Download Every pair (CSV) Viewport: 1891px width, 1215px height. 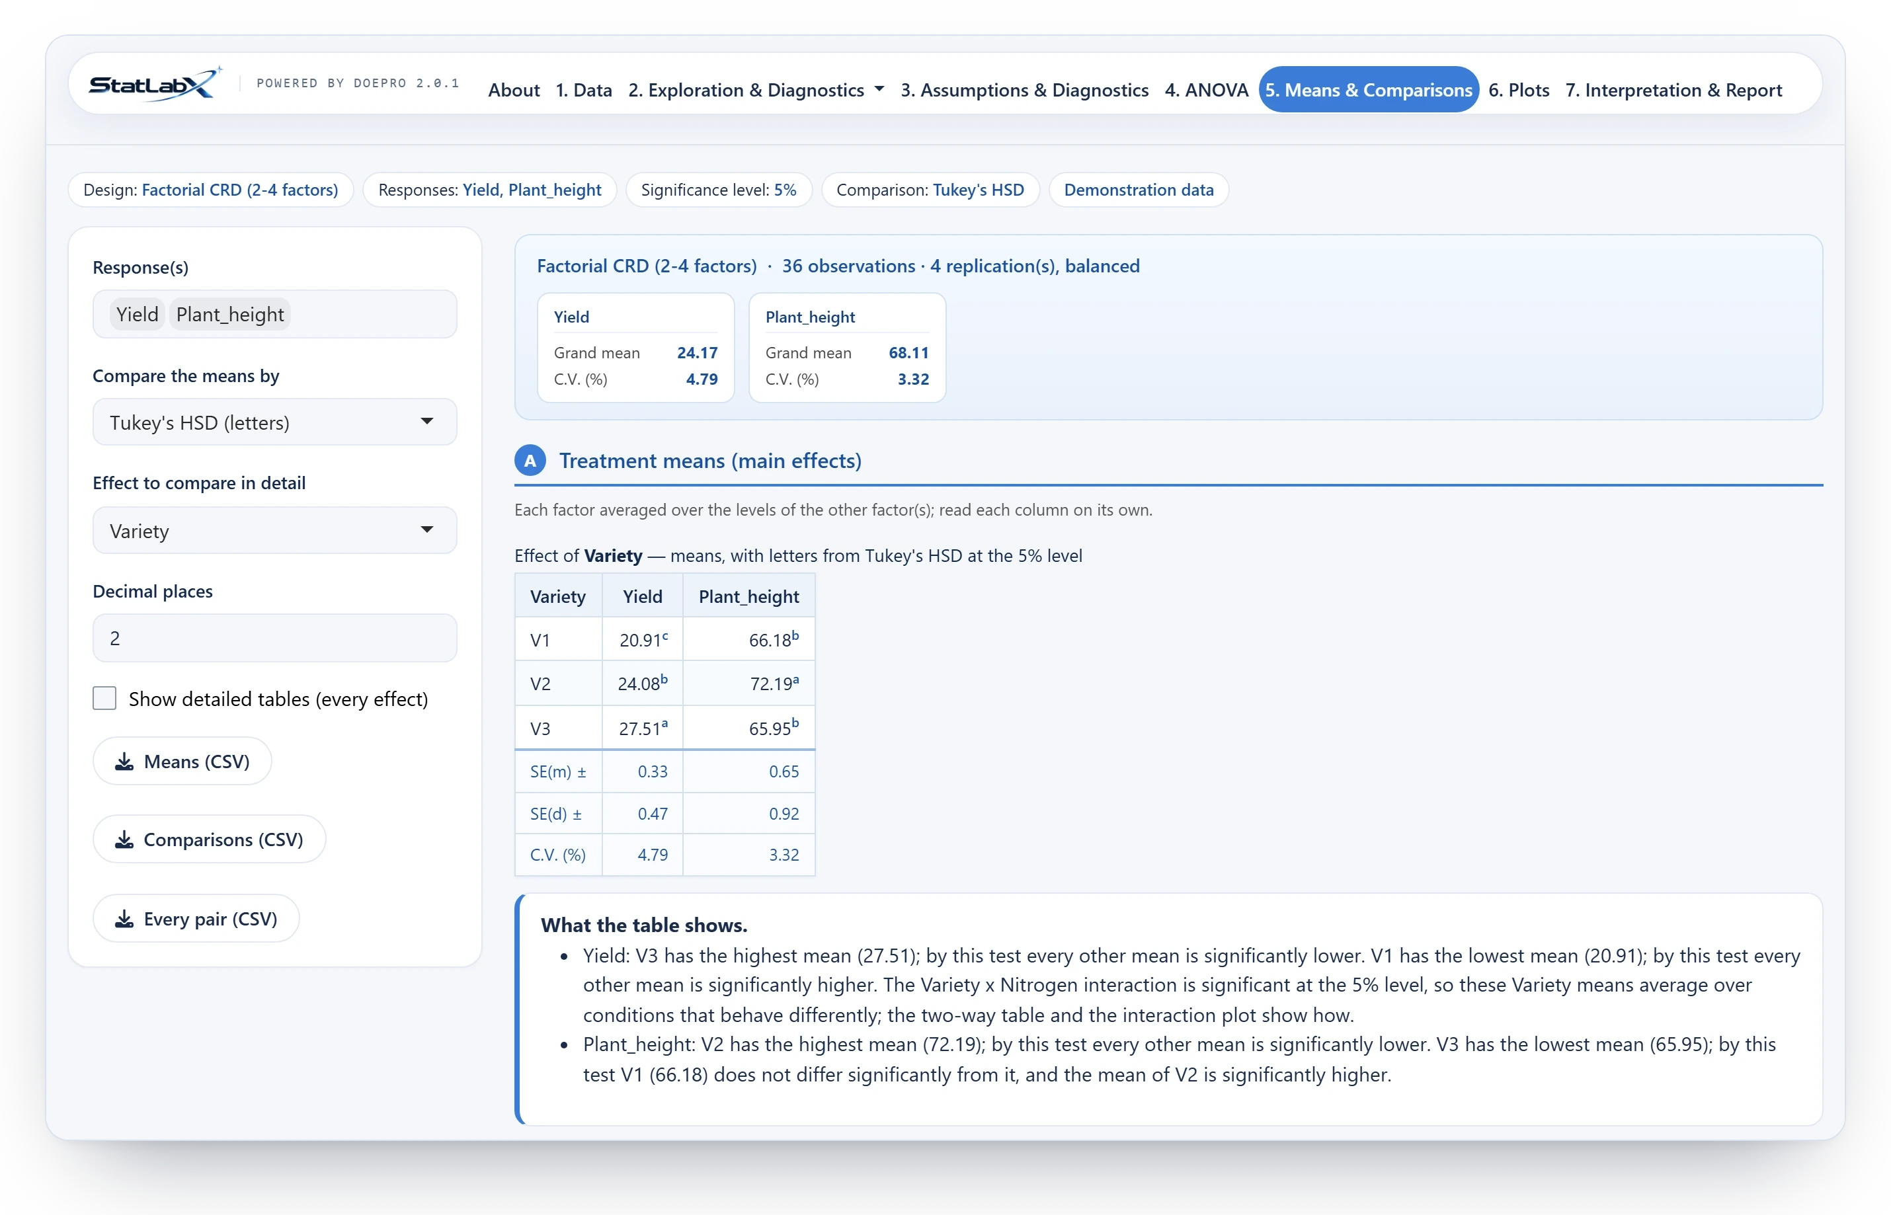tap(196, 919)
